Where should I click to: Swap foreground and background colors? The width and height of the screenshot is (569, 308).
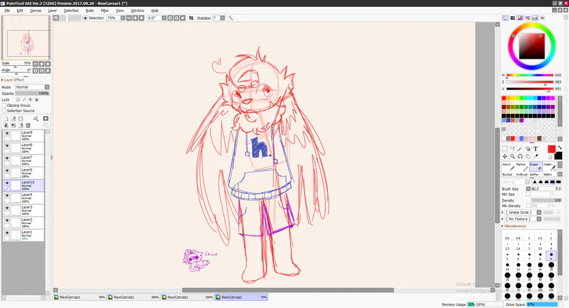(560, 147)
